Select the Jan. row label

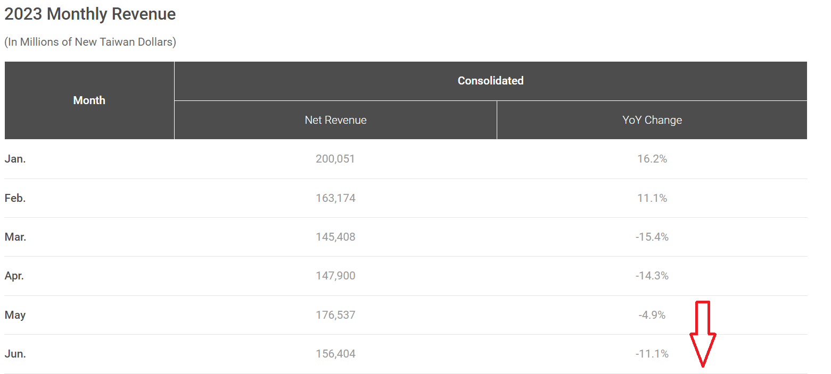coord(15,159)
